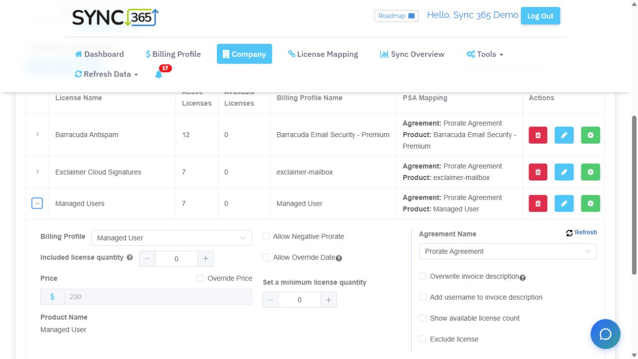This screenshot has height=359, width=638.
Task: Open License Mapping page
Action: (x=323, y=54)
